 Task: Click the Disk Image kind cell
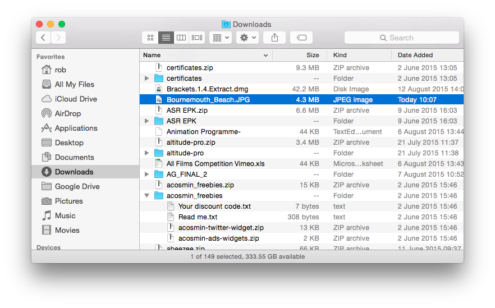(x=351, y=89)
